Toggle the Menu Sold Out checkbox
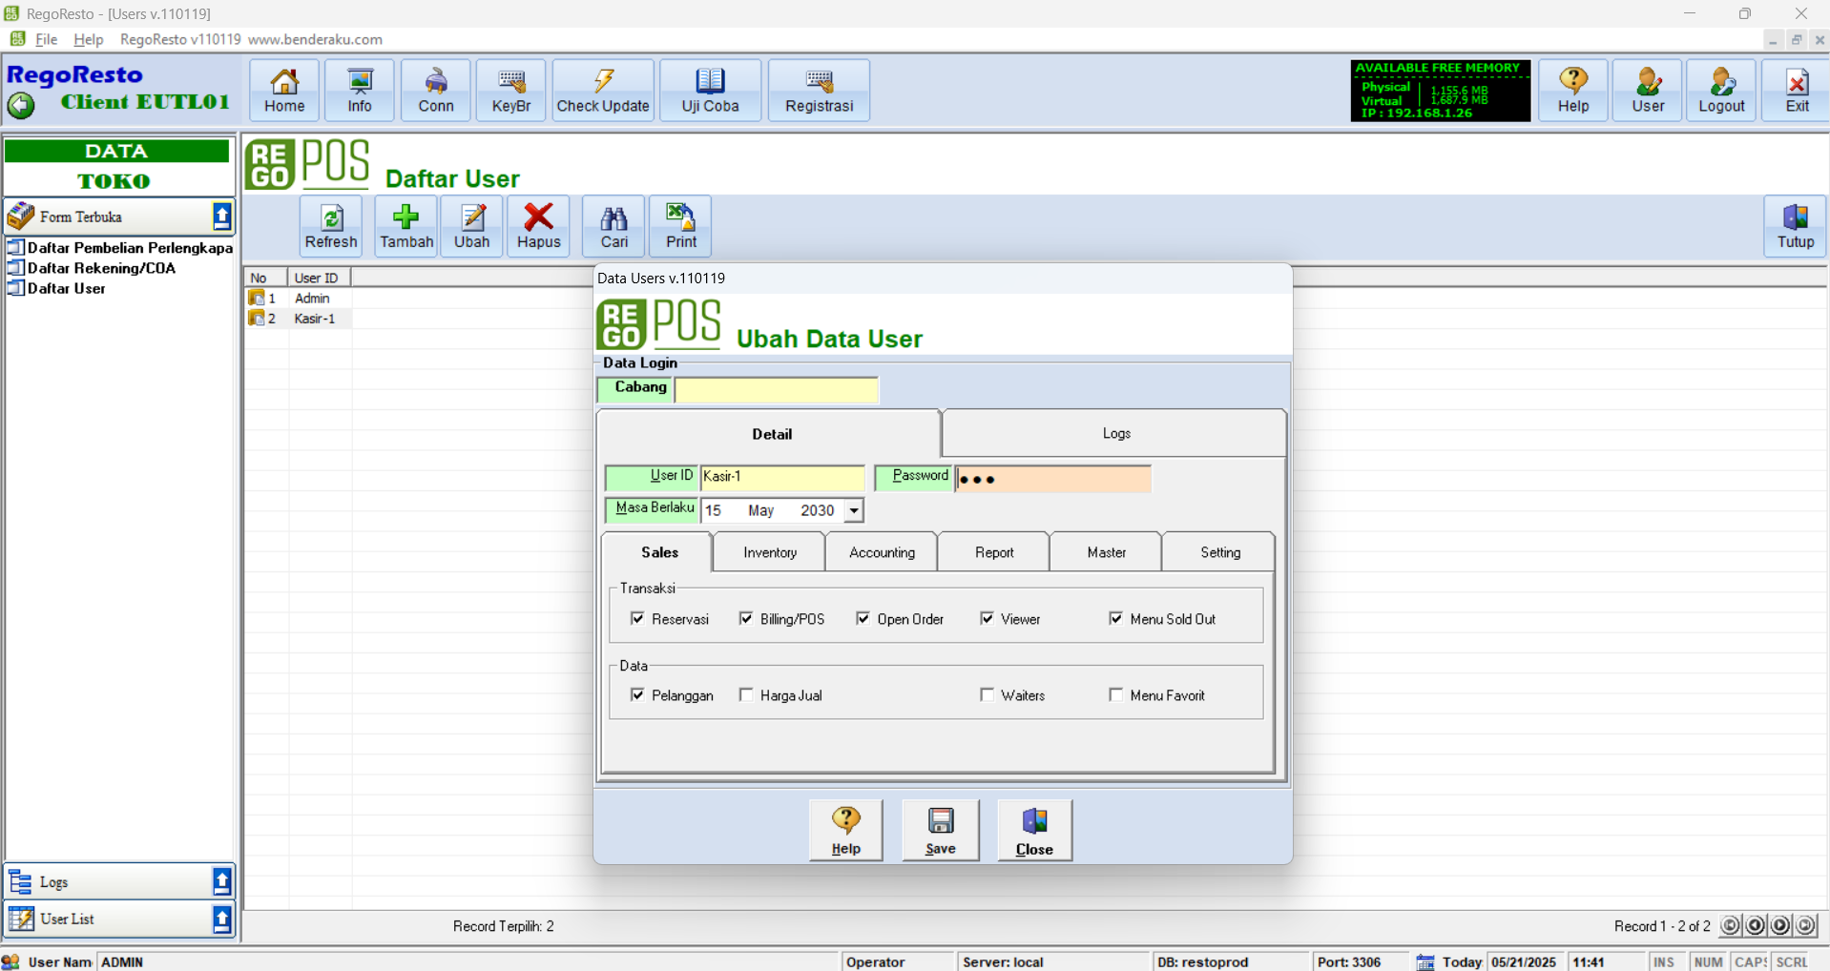Screen dimensions: 1830x971 [1115, 619]
